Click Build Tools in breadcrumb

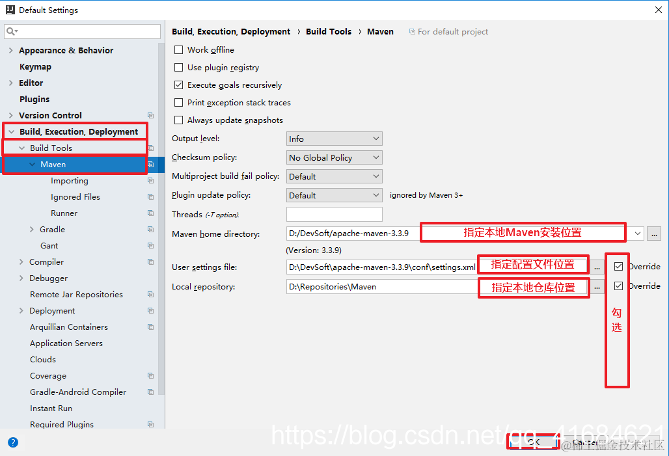point(329,32)
